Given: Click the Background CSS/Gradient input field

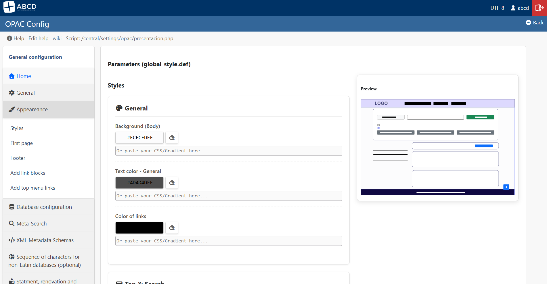Looking at the screenshot, I should pyautogui.click(x=229, y=151).
